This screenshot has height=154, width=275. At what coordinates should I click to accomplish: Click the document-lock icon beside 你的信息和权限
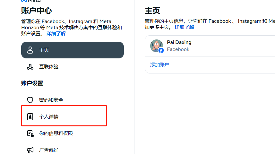[x=30, y=133]
